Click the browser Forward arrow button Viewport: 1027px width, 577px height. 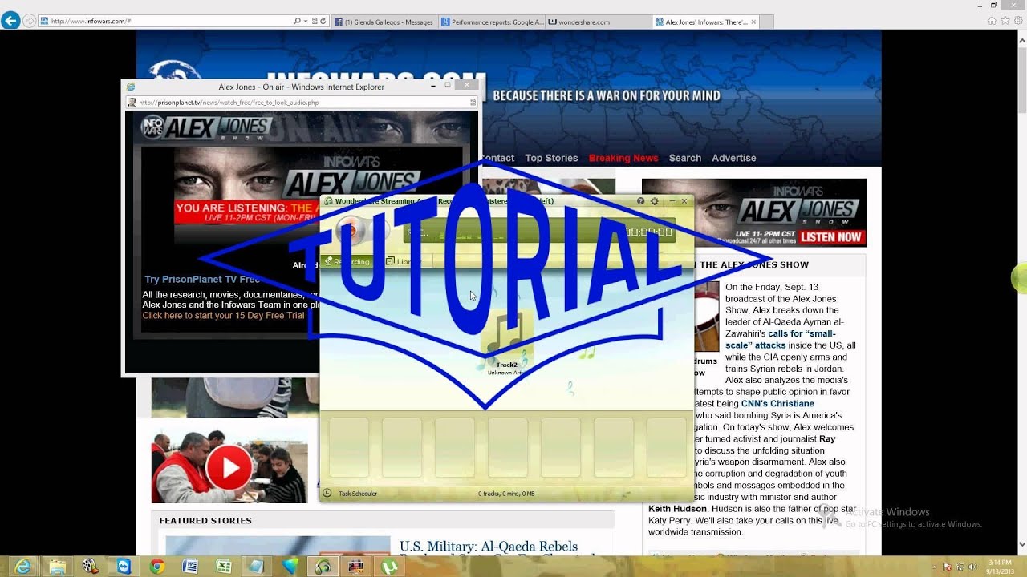30,21
